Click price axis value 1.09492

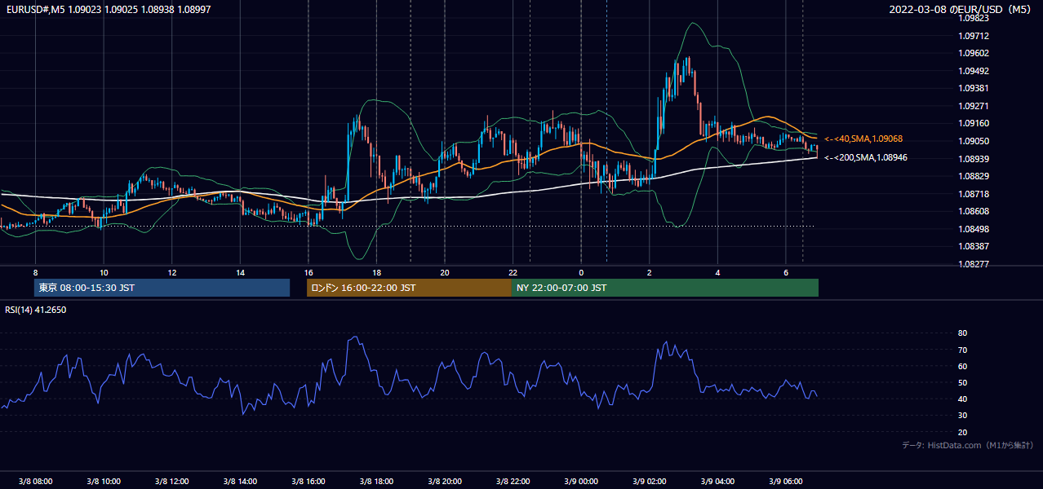pyautogui.click(x=972, y=71)
